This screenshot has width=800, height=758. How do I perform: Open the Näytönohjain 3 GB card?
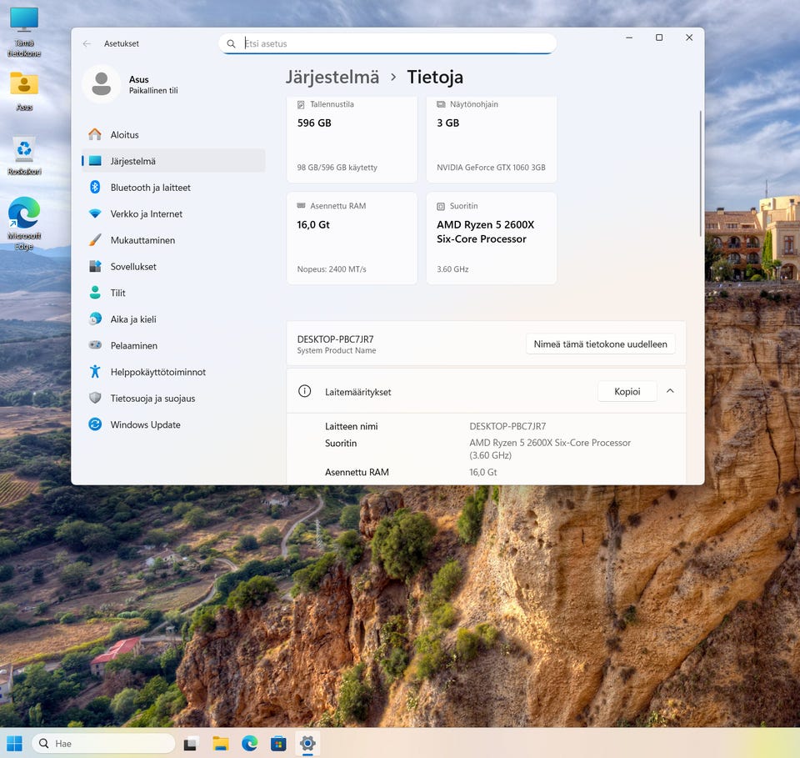pyautogui.click(x=492, y=139)
